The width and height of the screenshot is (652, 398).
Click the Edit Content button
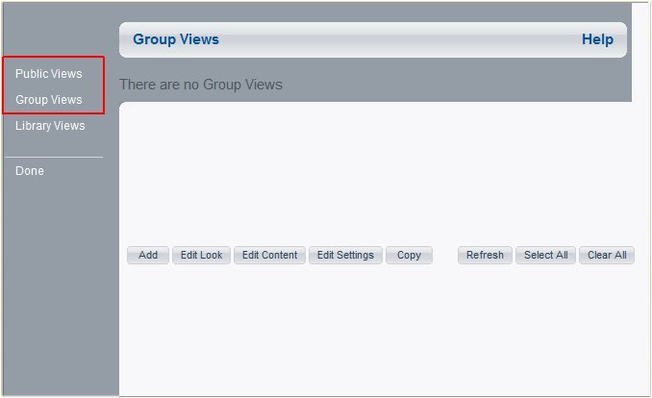[269, 255]
